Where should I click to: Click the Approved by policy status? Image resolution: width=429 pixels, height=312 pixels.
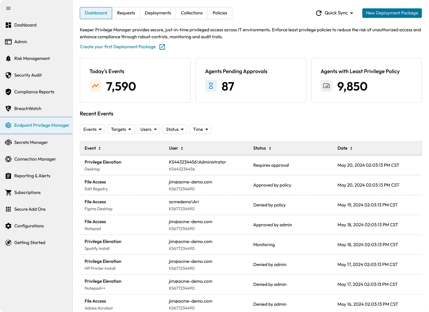[272, 185]
